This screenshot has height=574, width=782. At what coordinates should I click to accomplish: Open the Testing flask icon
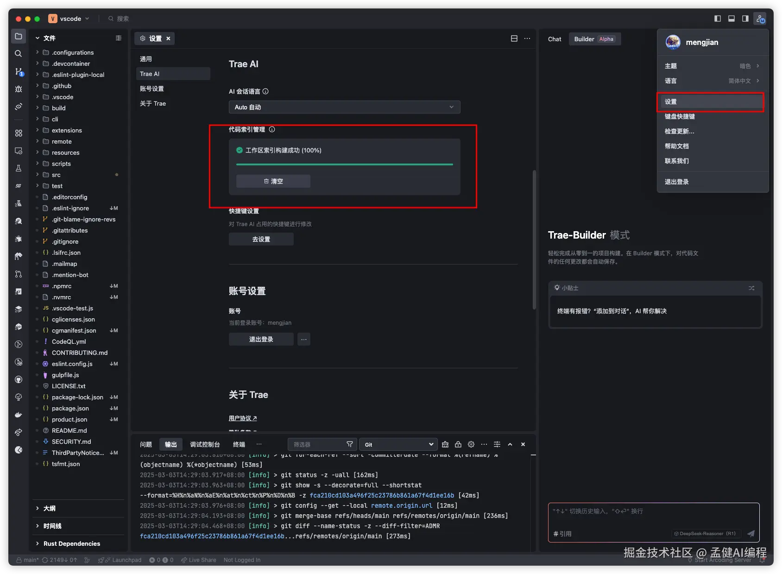click(19, 168)
